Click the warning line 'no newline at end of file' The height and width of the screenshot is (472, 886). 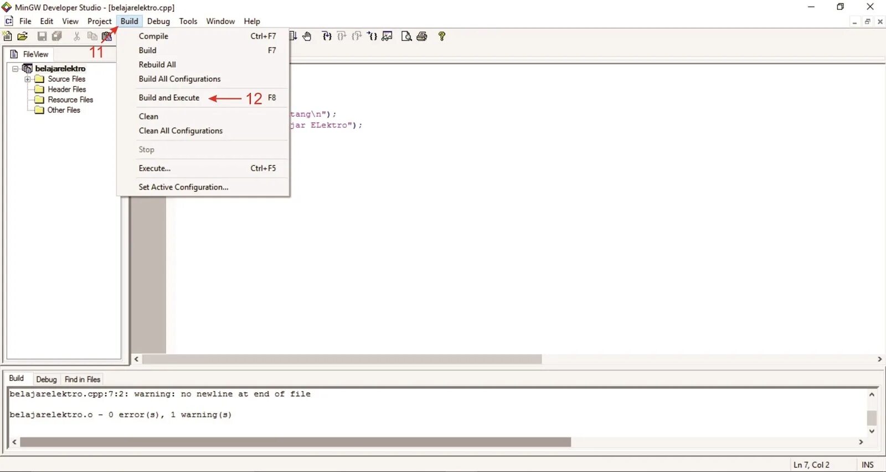pyautogui.click(x=160, y=394)
